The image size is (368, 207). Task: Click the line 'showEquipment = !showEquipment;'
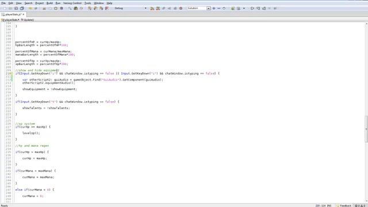(49, 89)
